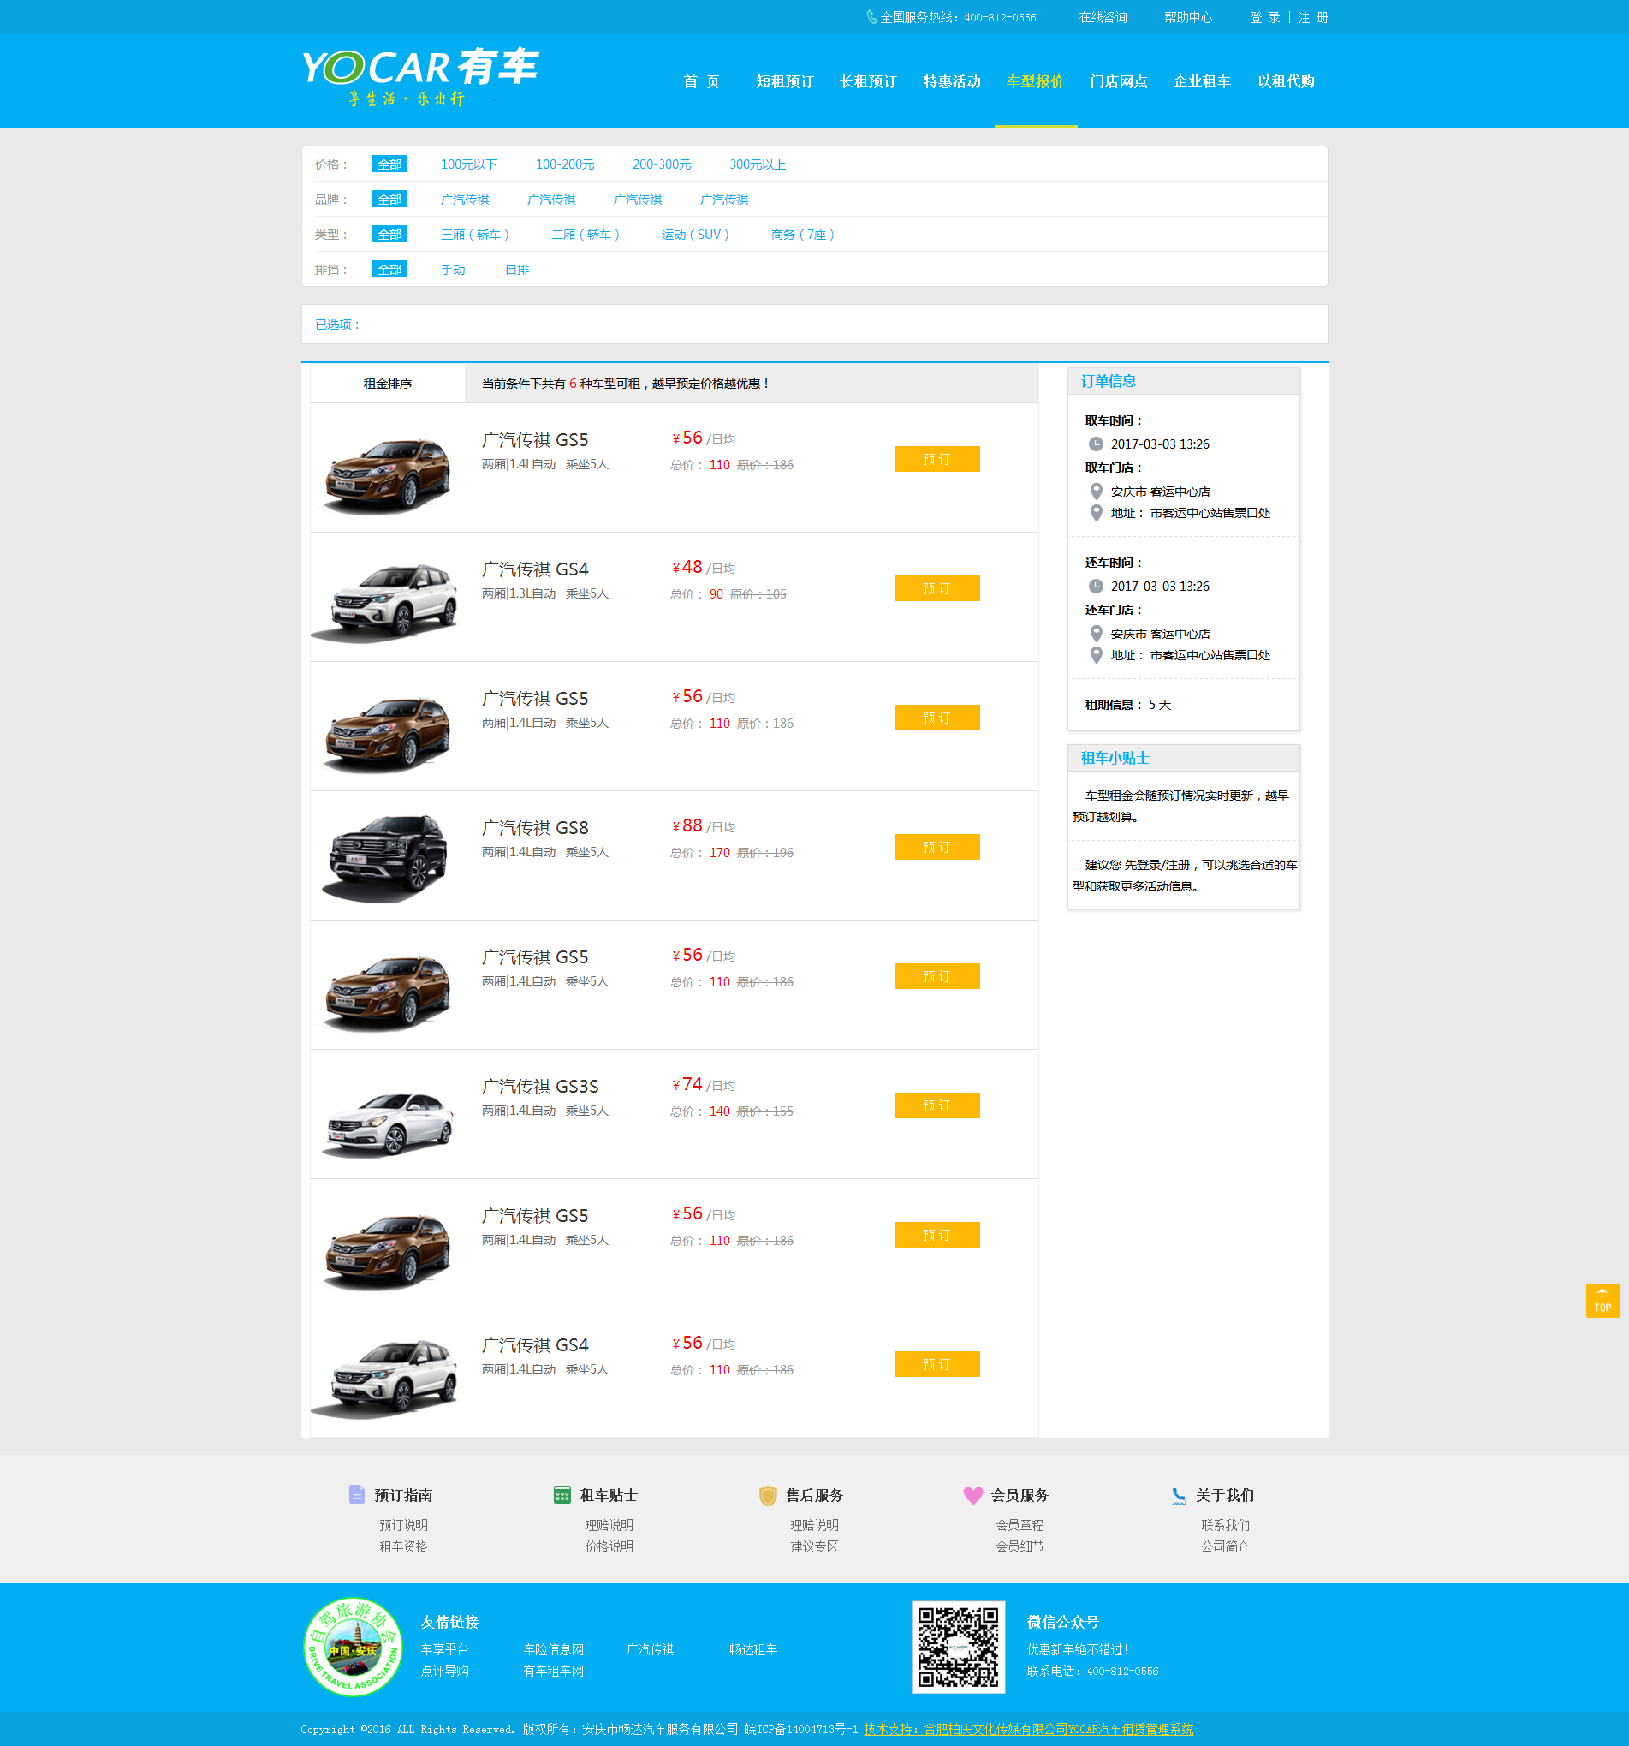Select the 车型报价 navigation item

click(x=1036, y=81)
